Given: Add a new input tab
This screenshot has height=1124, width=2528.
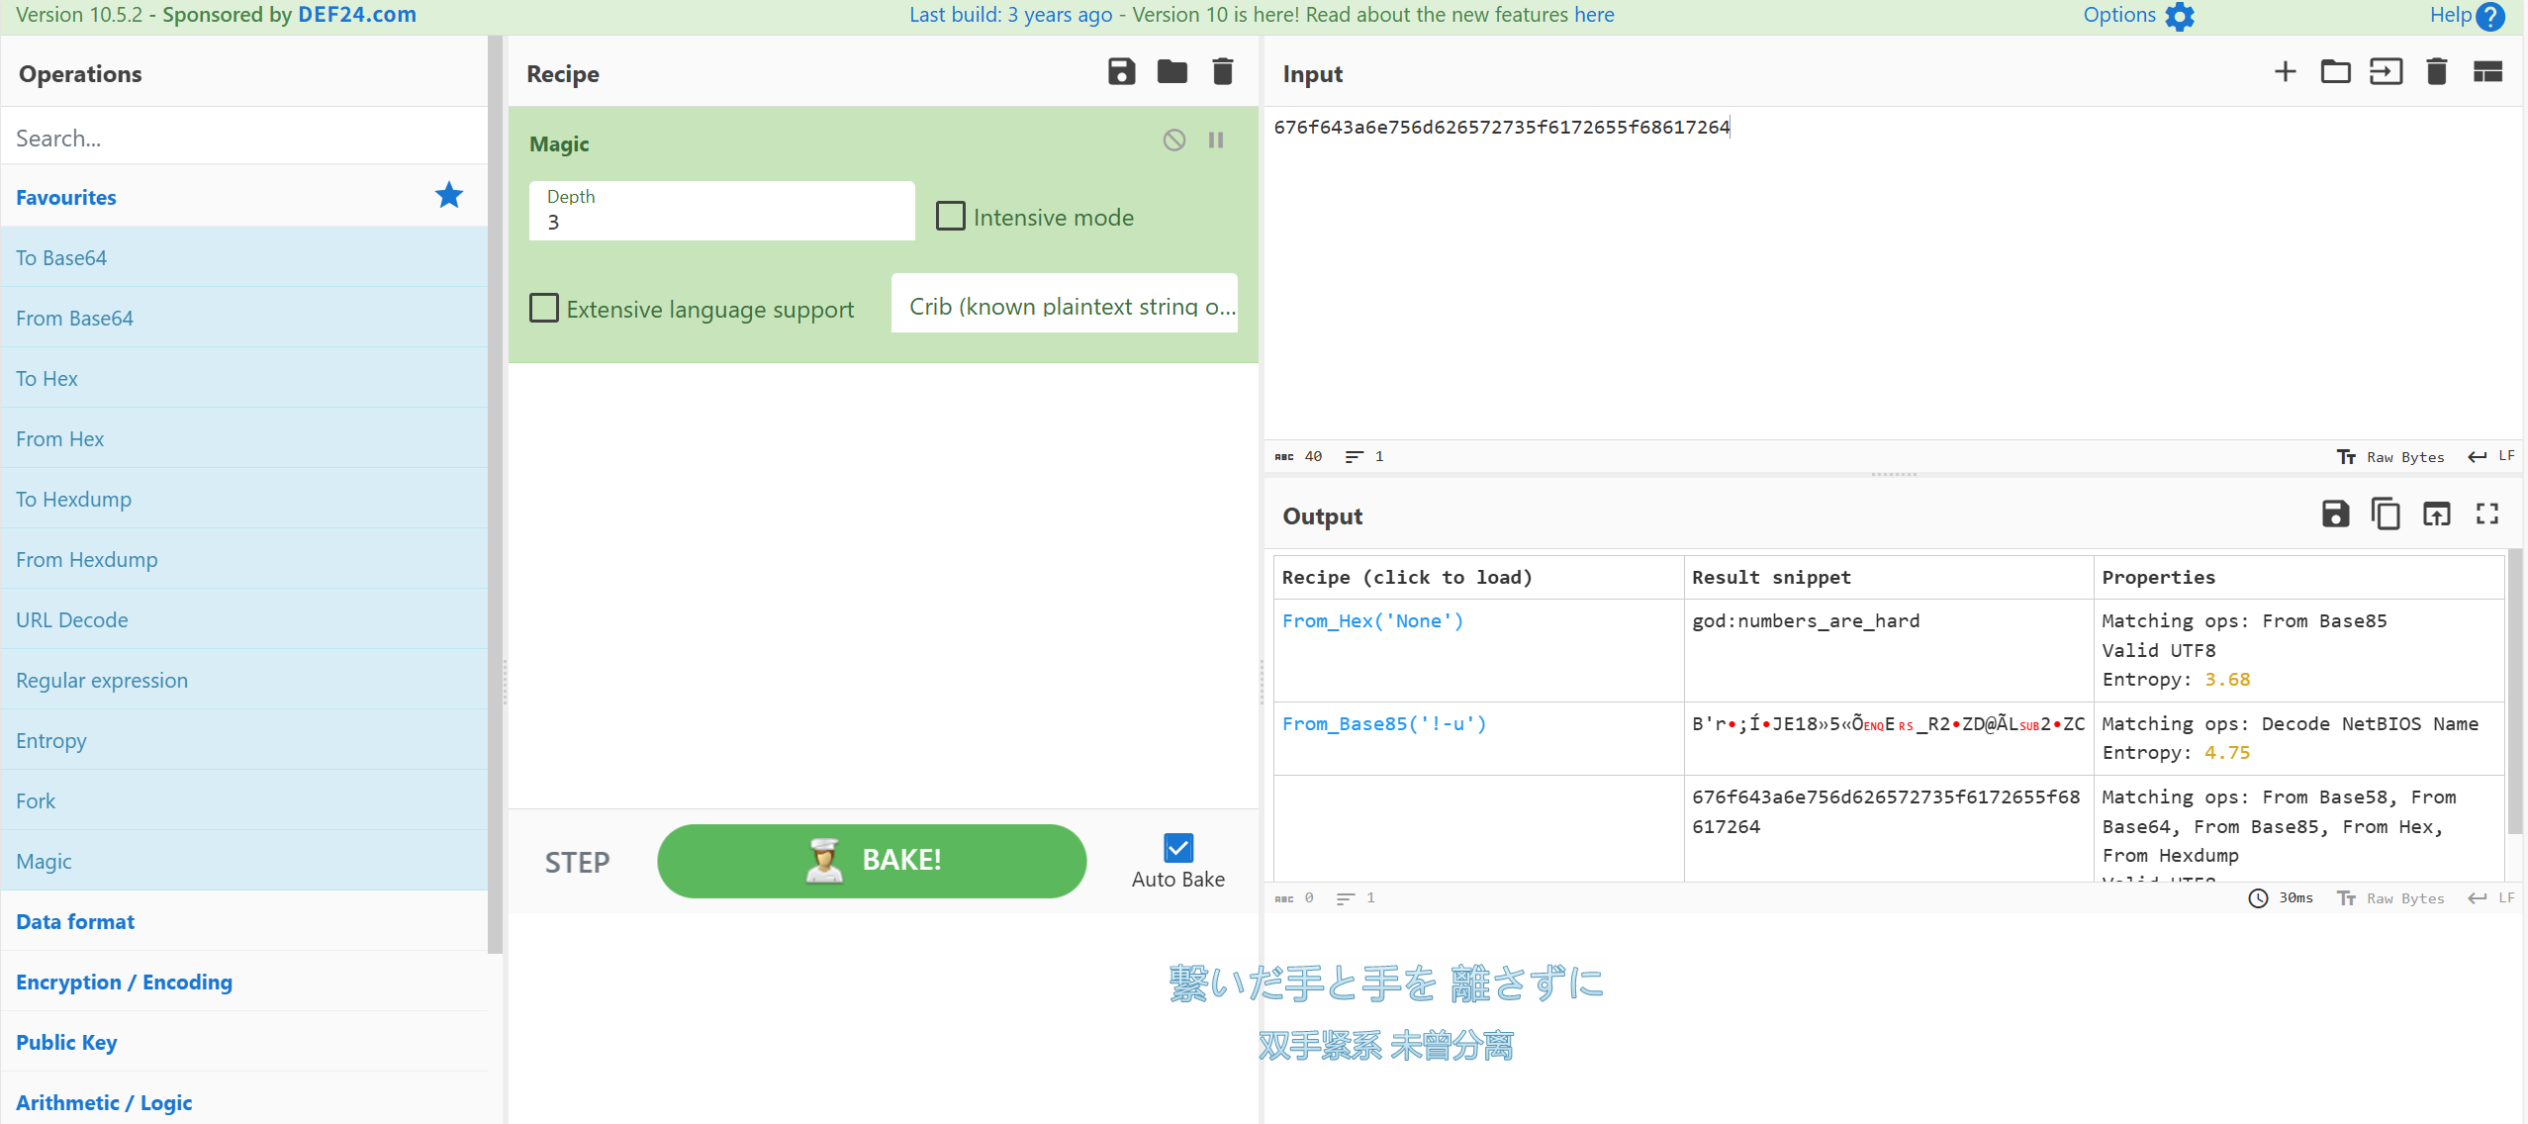Looking at the screenshot, I should 2285,72.
